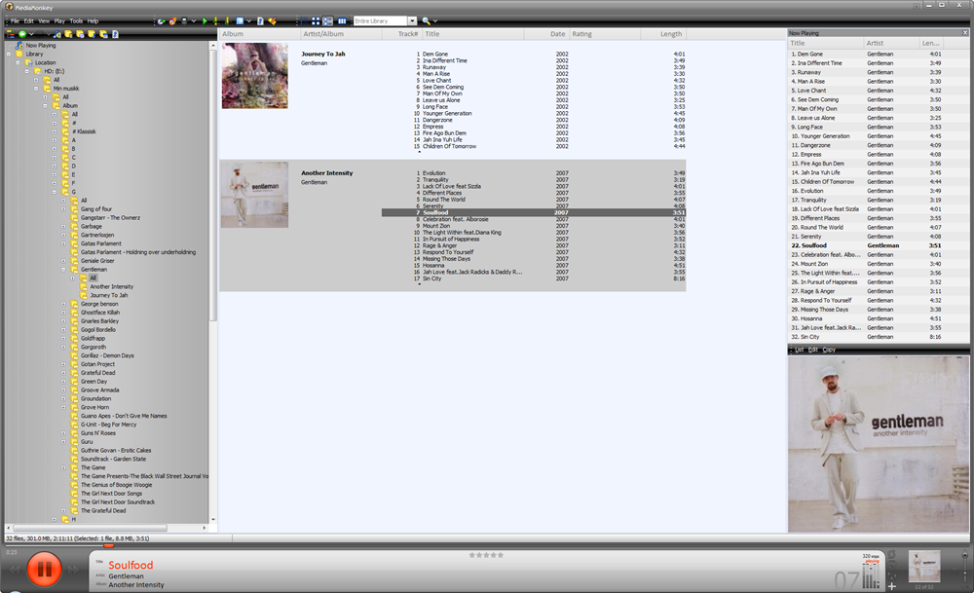Pause playback with the red pause button
Image resolution: width=974 pixels, height=593 pixels.
(x=44, y=569)
